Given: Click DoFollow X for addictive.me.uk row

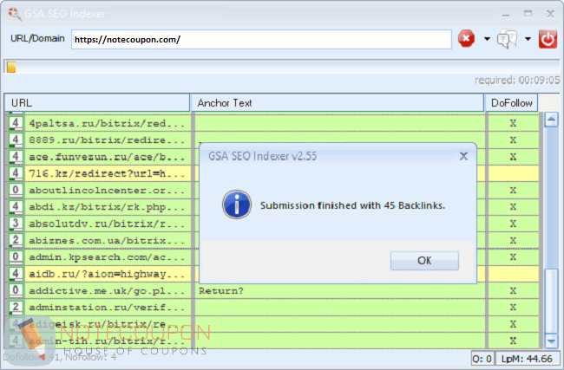Looking at the screenshot, I should click(513, 290).
